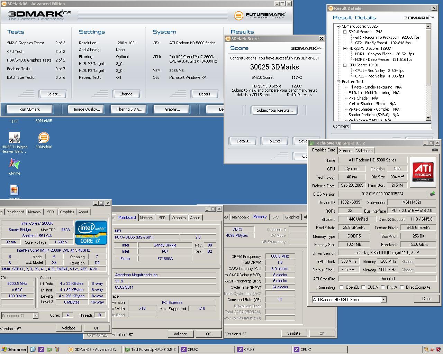
Task: Click the red shield tray icon
Action: coord(438,350)
